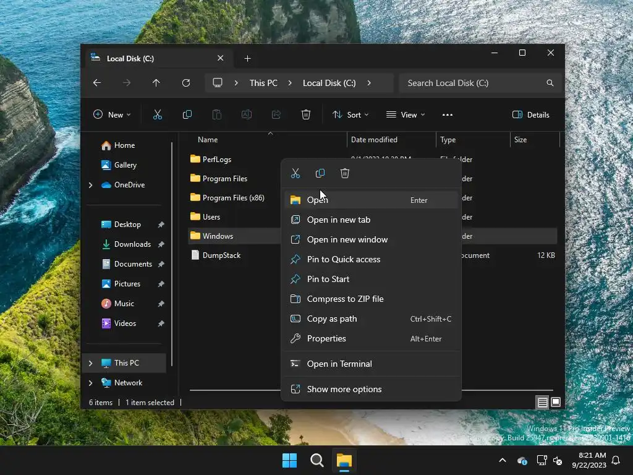This screenshot has height=475, width=633.
Task: Click the OneDrive cloud tray icon
Action: coord(522,460)
